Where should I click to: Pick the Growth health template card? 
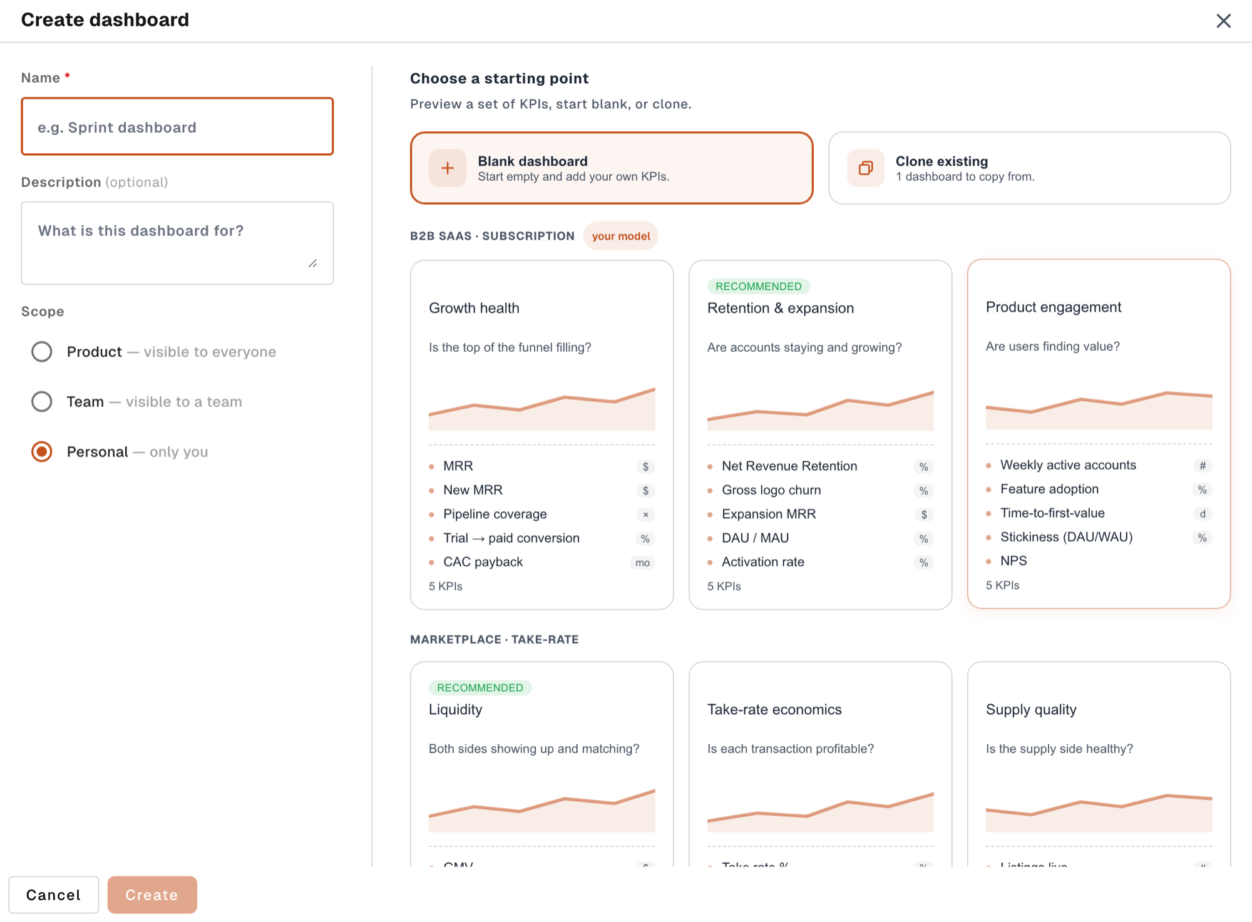pos(542,434)
